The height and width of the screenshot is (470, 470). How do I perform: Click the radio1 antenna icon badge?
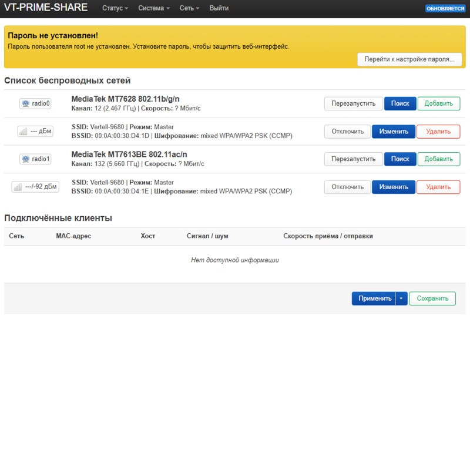pyautogui.click(x=35, y=159)
